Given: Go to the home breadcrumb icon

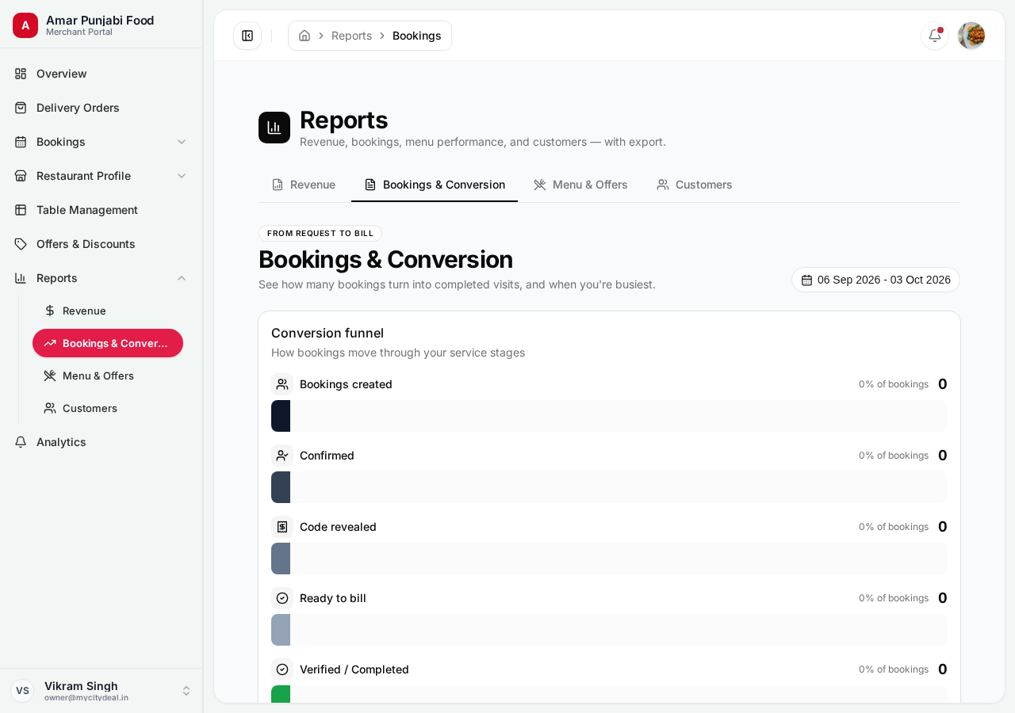Looking at the screenshot, I should click(304, 36).
